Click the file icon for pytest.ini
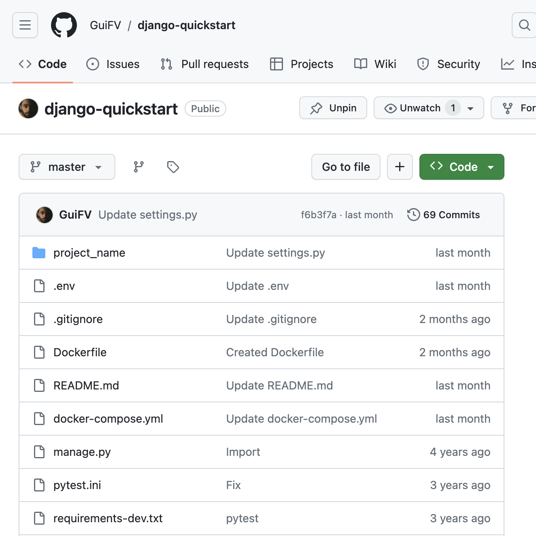Image resolution: width=536 pixels, height=536 pixels. pos(39,485)
